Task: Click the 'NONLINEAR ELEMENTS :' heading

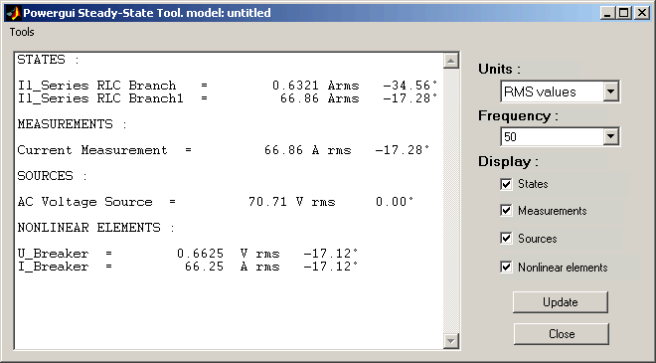Action: [x=96, y=228]
